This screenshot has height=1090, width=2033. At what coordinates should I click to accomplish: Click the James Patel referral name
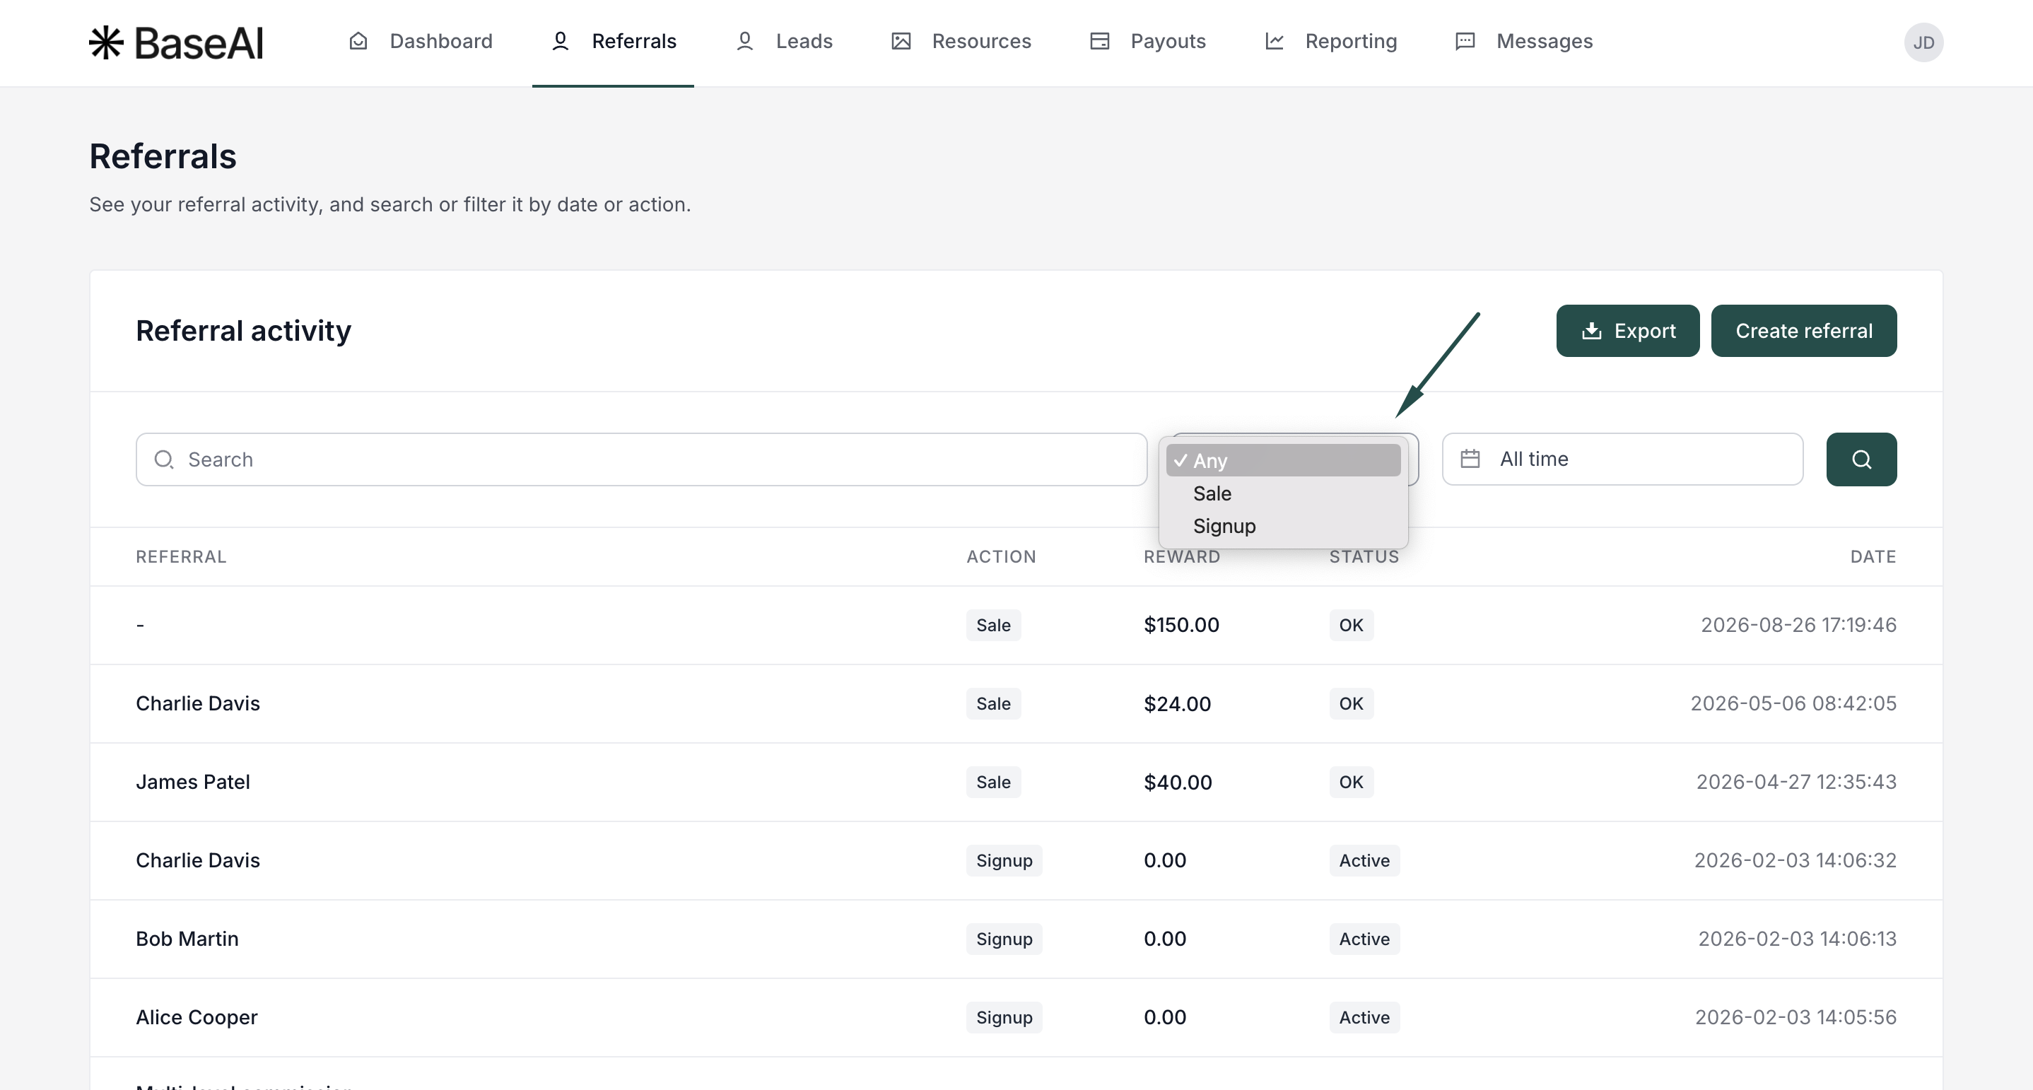[x=192, y=781]
